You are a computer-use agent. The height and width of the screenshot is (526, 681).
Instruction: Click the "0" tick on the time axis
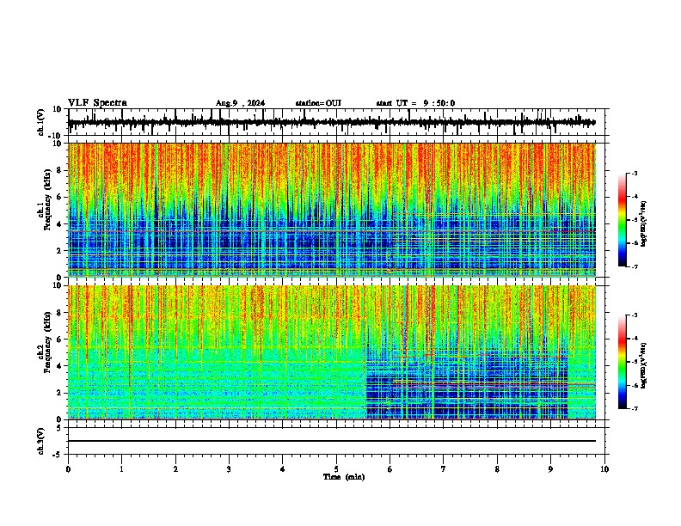pos(68,469)
